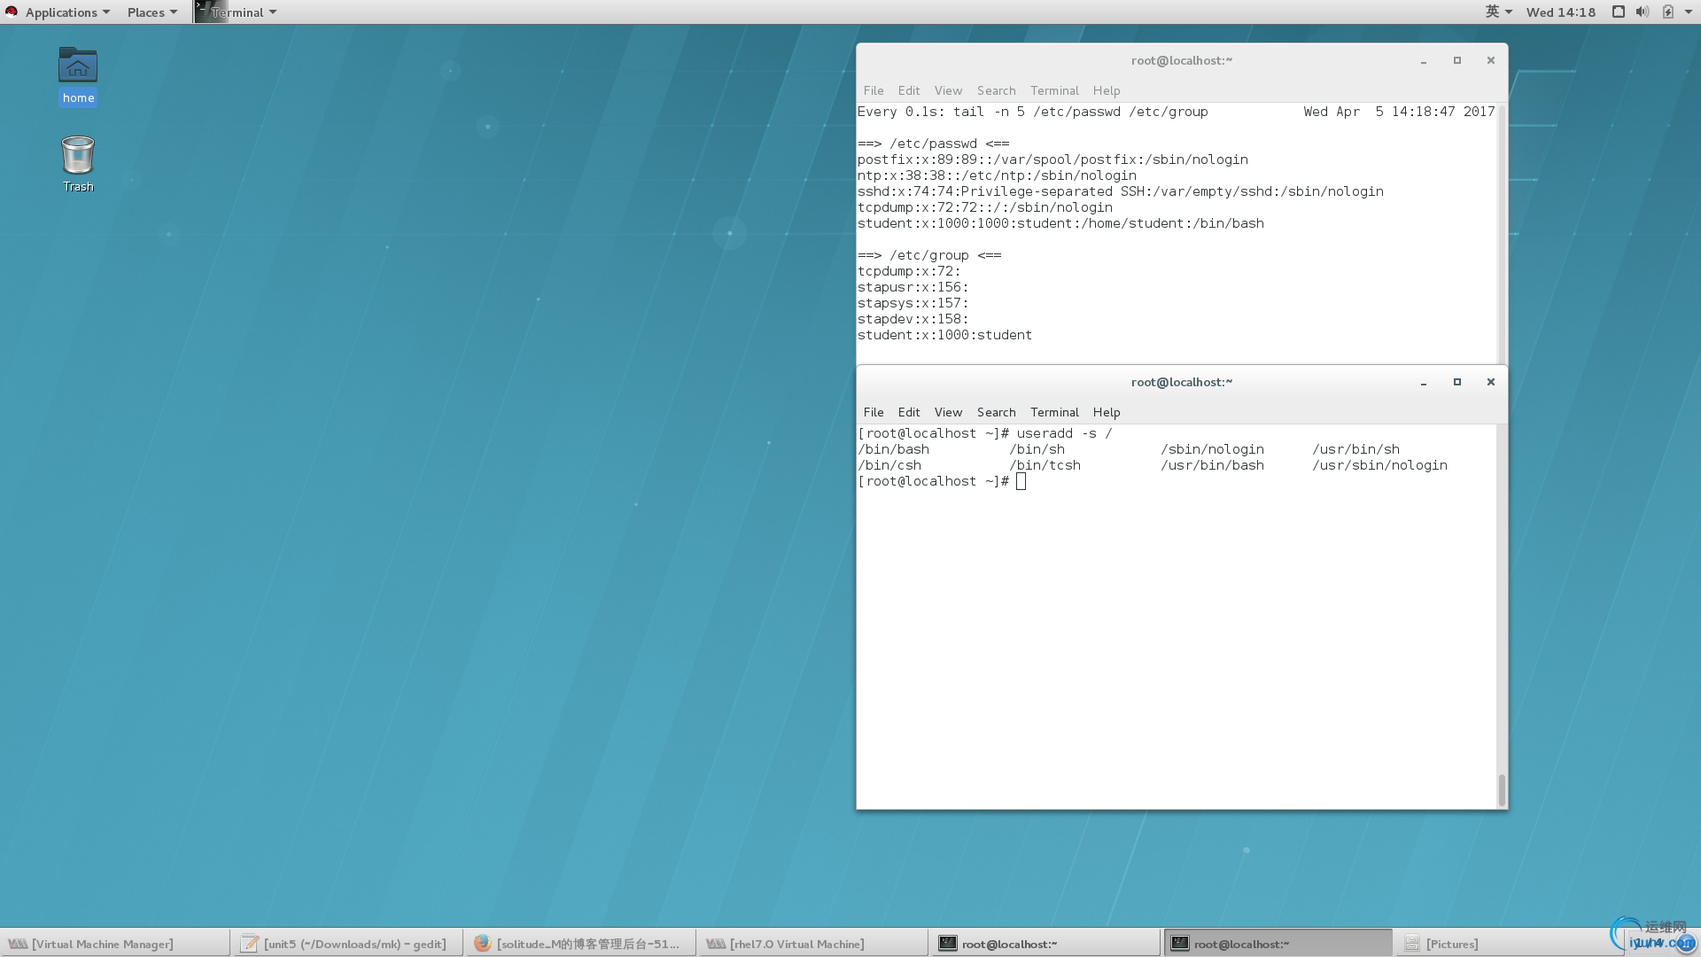Viewport: 1701px width, 957px height.
Task: Expand the Places menu
Action: click(151, 12)
